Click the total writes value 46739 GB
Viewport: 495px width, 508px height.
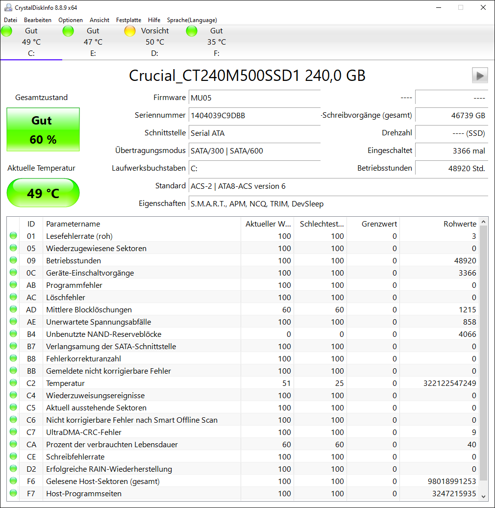click(x=451, y=115)
